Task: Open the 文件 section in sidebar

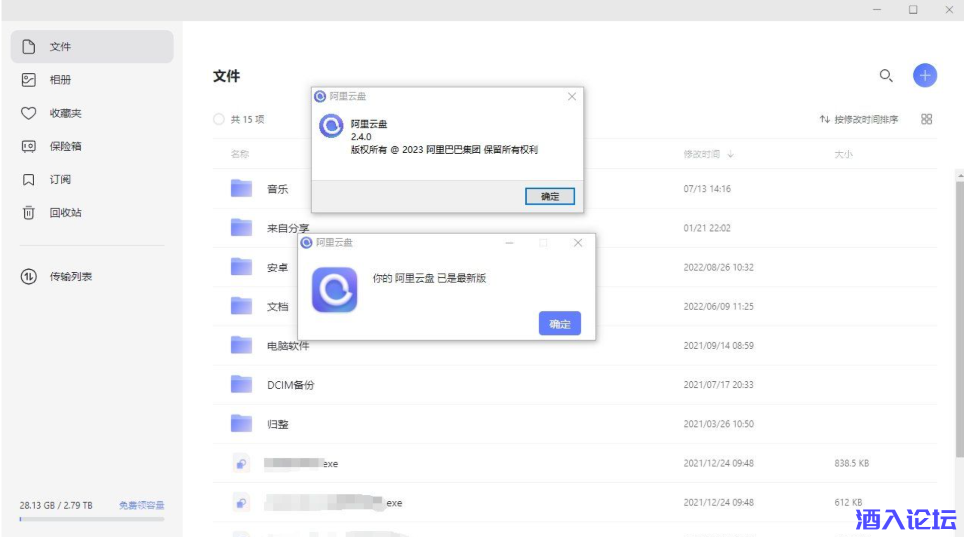Action: coord(92,47)
